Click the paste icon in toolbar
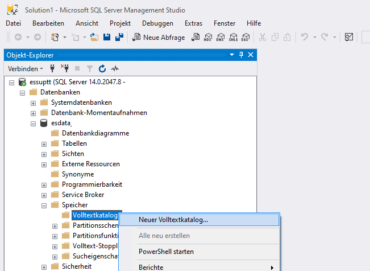 coord(287,37)
